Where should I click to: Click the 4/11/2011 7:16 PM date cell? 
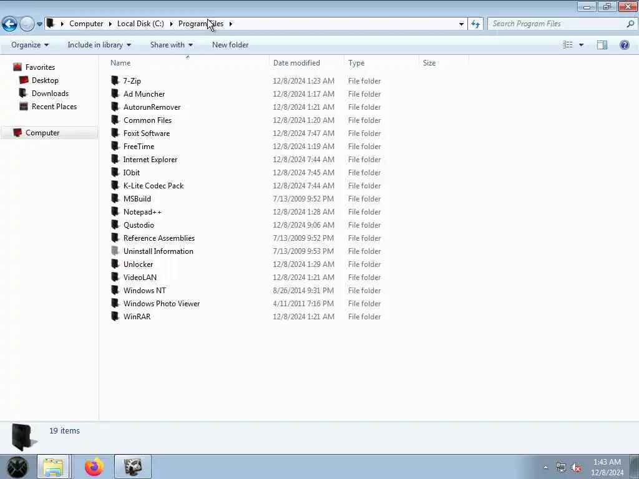(x=303, y=304)
